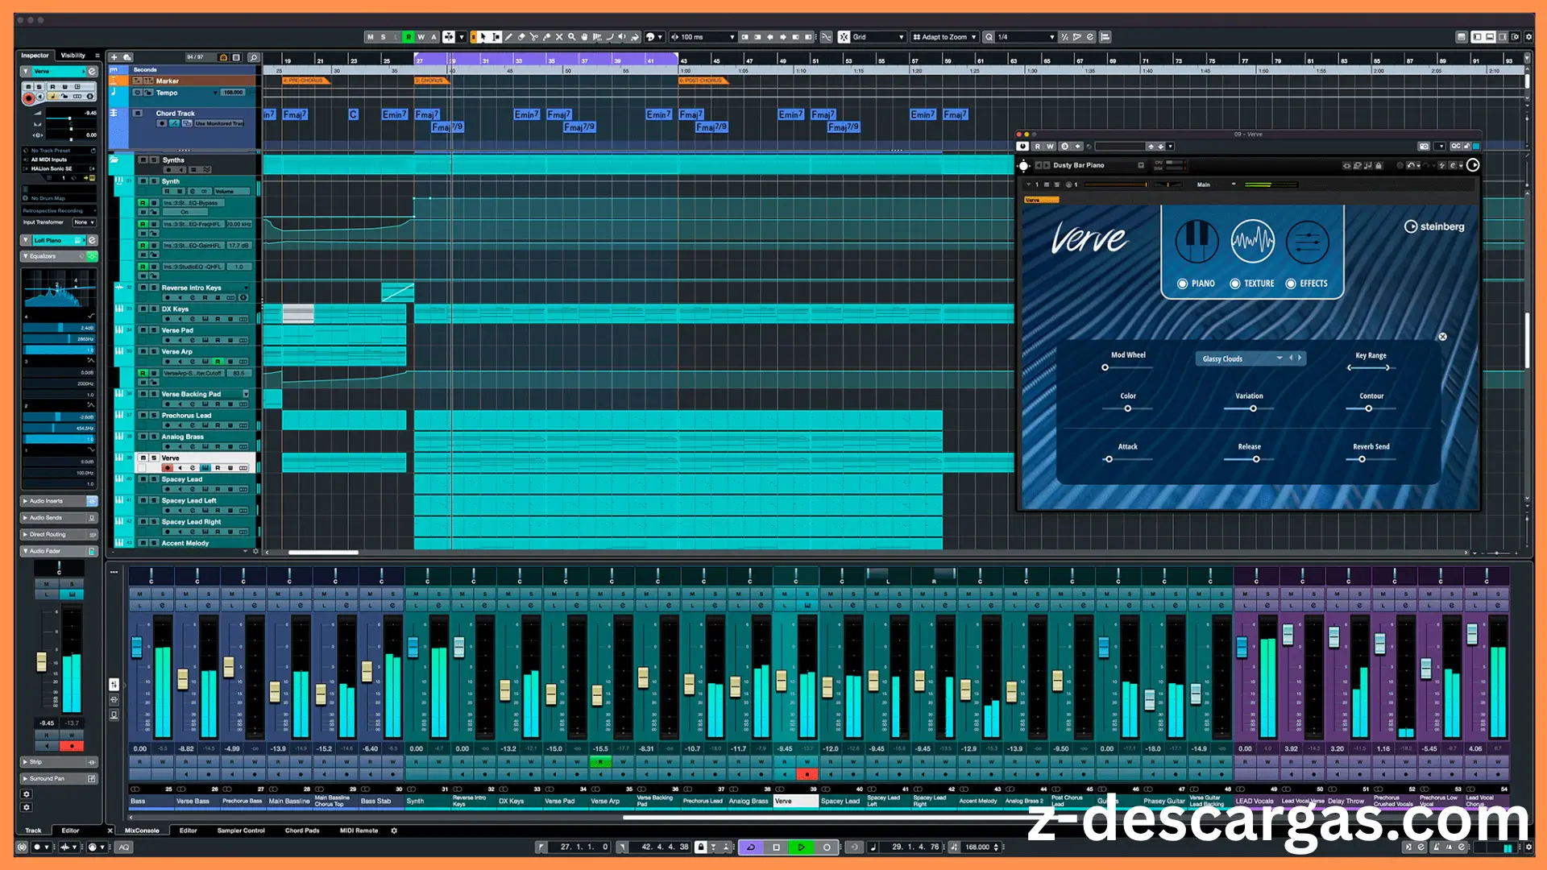Select the PIANO radio button in Verve

tap(1182, 284)
